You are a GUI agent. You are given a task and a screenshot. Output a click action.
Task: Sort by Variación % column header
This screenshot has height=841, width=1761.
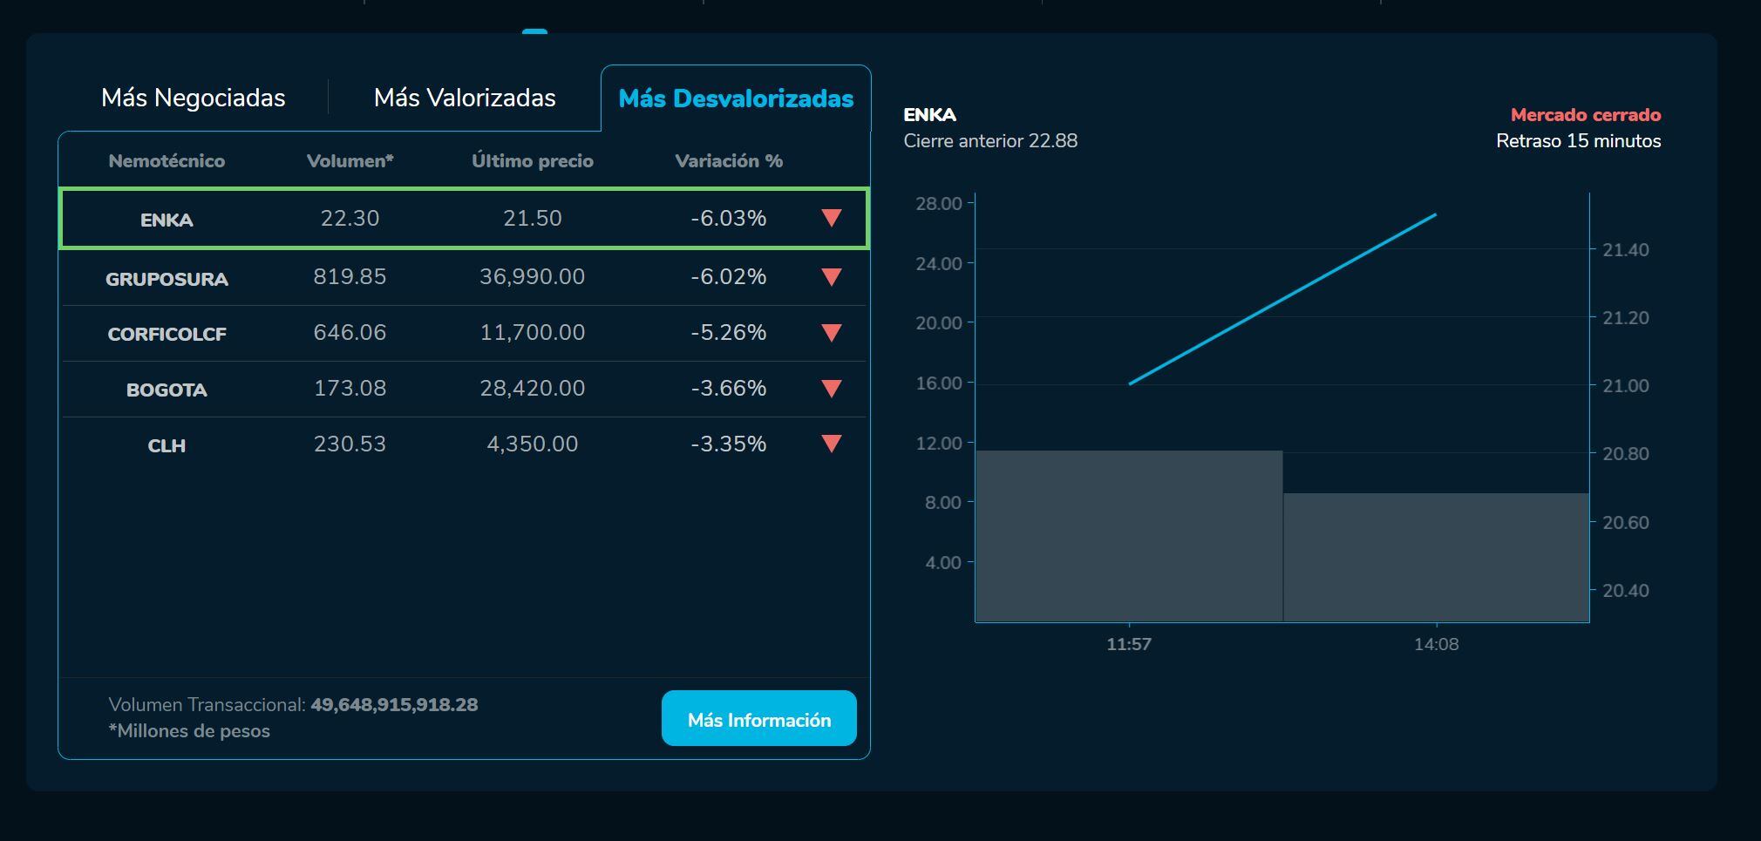pyautogui.click(x=728, y=161)
